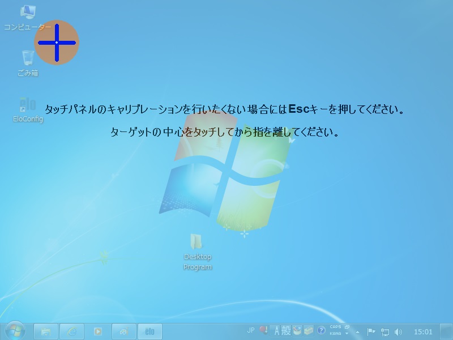453x340 pixels.
Task: Toggle the IME input mode 'A' button
Action: [x=277, y=331]
